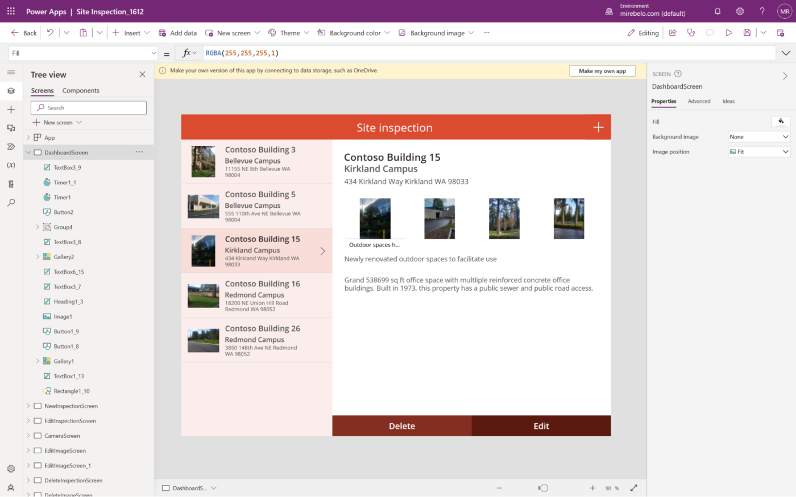This screenshot has height=497, width=796.
Task: Open the MR account avatar
Action: 785,11
